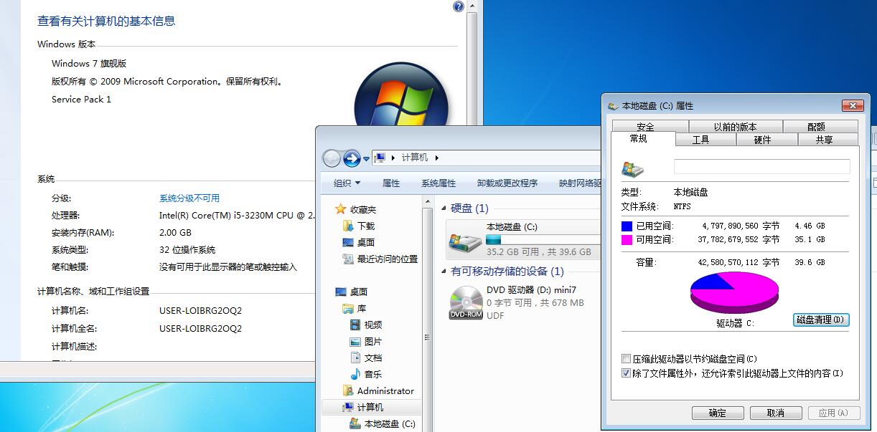Expand the 计算机 address bar chevron

point(436,158)
